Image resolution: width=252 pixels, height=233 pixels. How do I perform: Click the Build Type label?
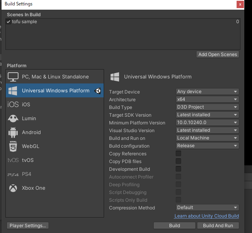[x=121, y=107]
